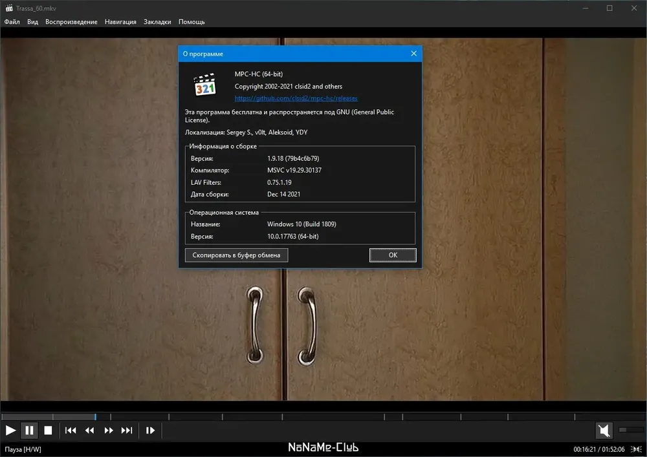
Task: Open the Навигация menu
Action: click(120, 22)
